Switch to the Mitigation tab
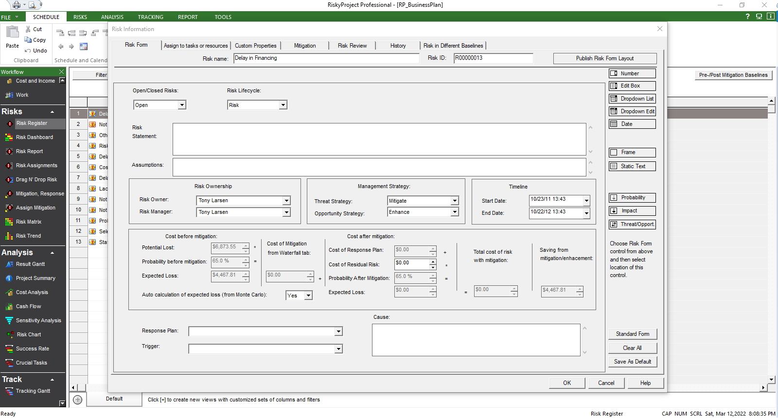The image size is (778, 418). pos(305,46)
